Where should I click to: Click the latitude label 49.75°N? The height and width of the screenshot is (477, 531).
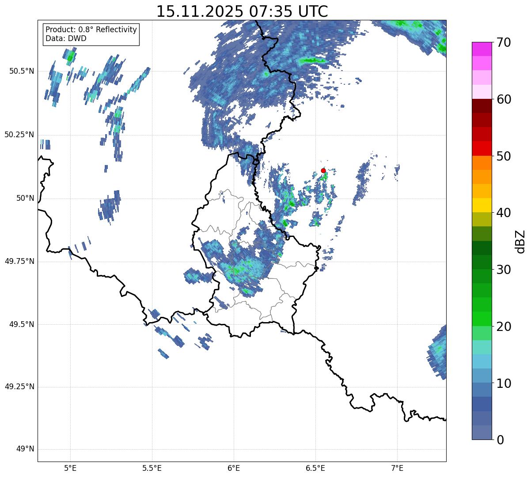pyautogui.click(x=19, y=261)
